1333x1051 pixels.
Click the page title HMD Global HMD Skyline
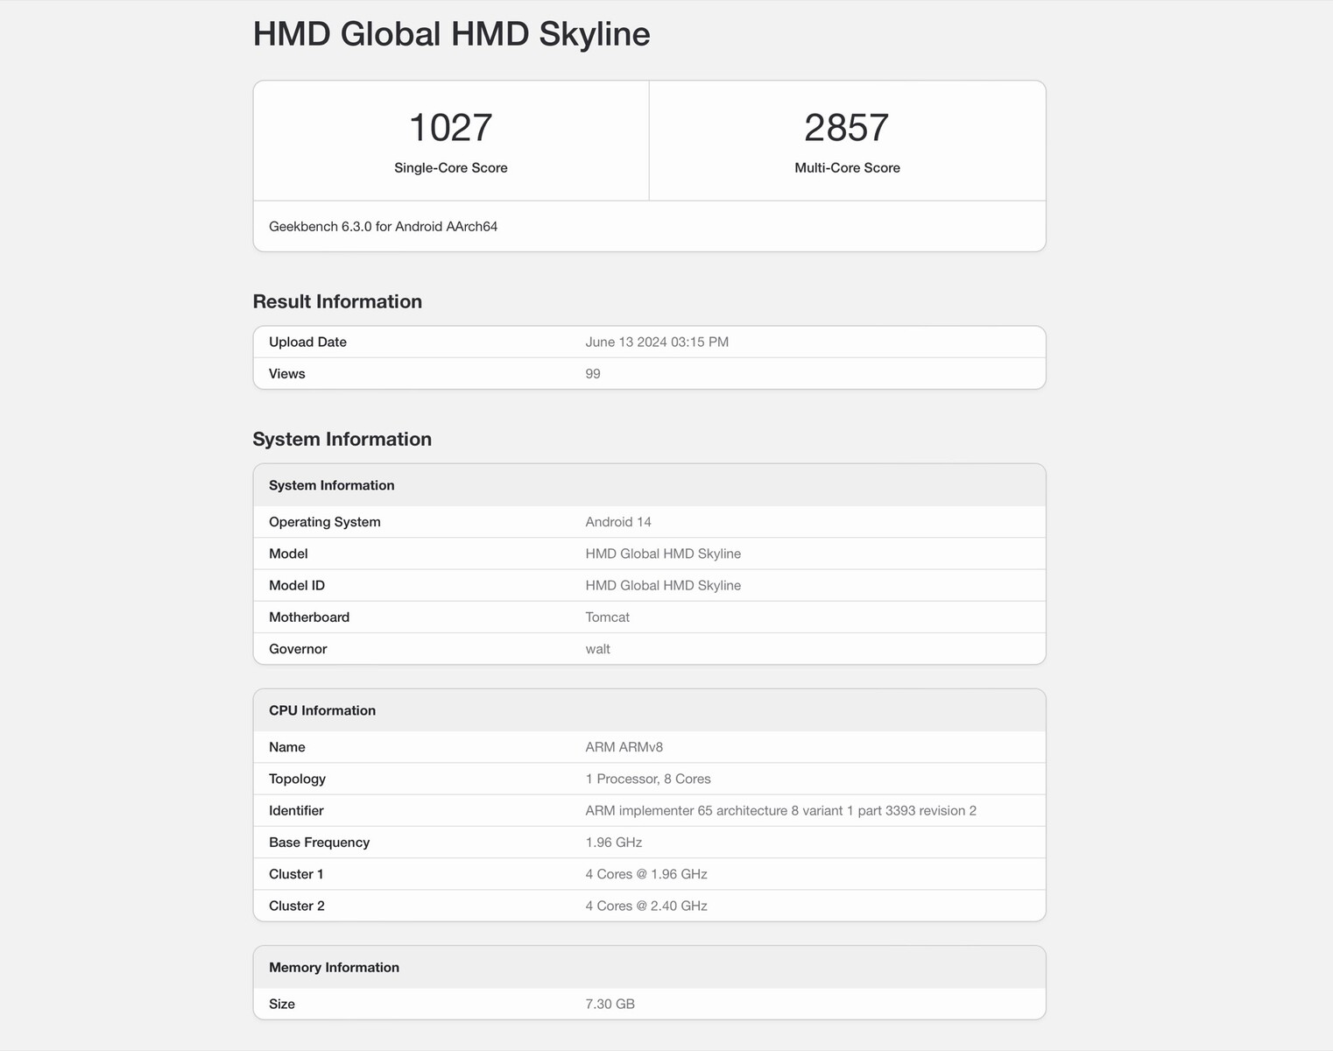[451, 34]
